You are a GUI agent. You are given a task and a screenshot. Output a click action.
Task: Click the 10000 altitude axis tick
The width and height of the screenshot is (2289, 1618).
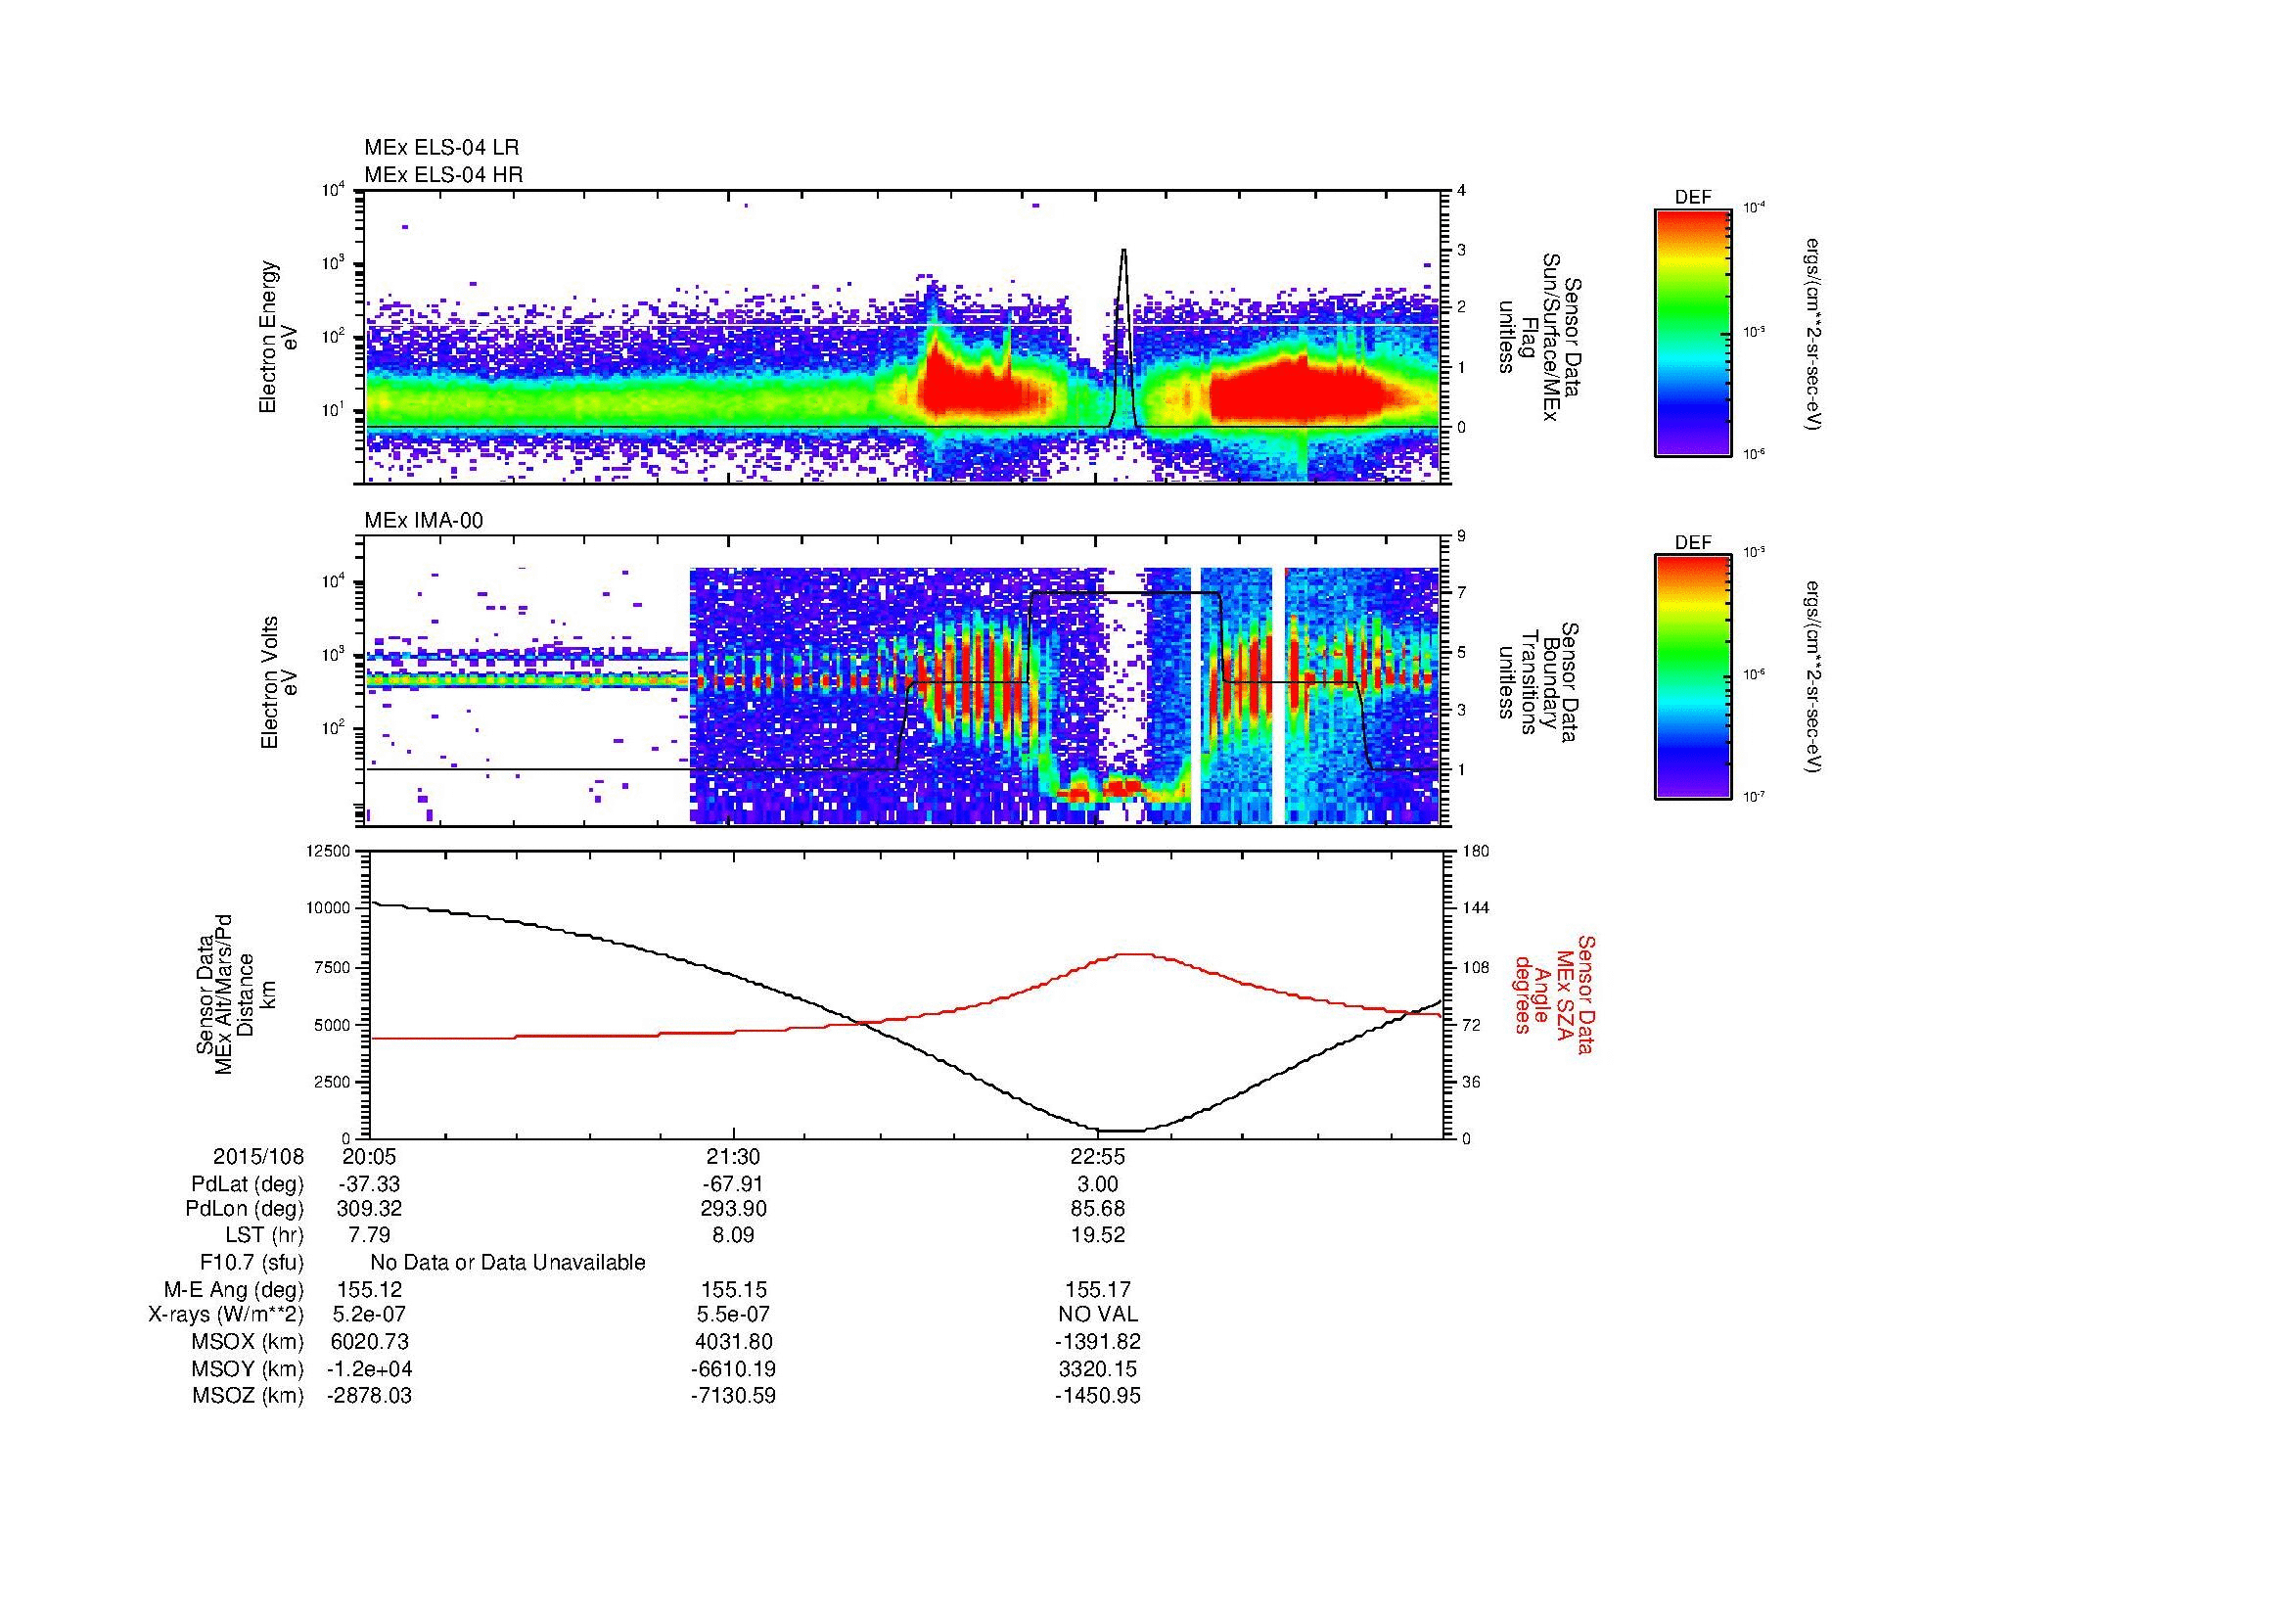point(330,908)
